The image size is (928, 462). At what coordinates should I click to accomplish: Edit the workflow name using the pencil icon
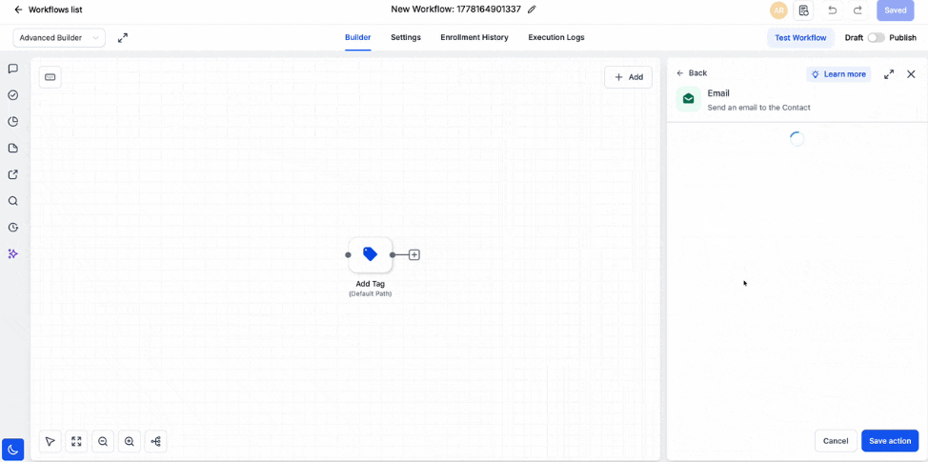[532, 10]
